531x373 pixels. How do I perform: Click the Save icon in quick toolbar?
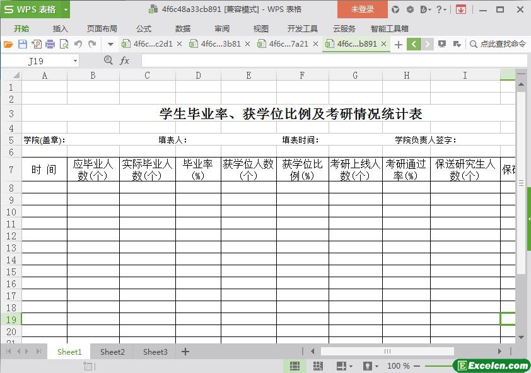coord(23,44)
